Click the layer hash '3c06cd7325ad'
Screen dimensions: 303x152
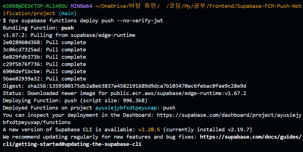click(21, 49)
